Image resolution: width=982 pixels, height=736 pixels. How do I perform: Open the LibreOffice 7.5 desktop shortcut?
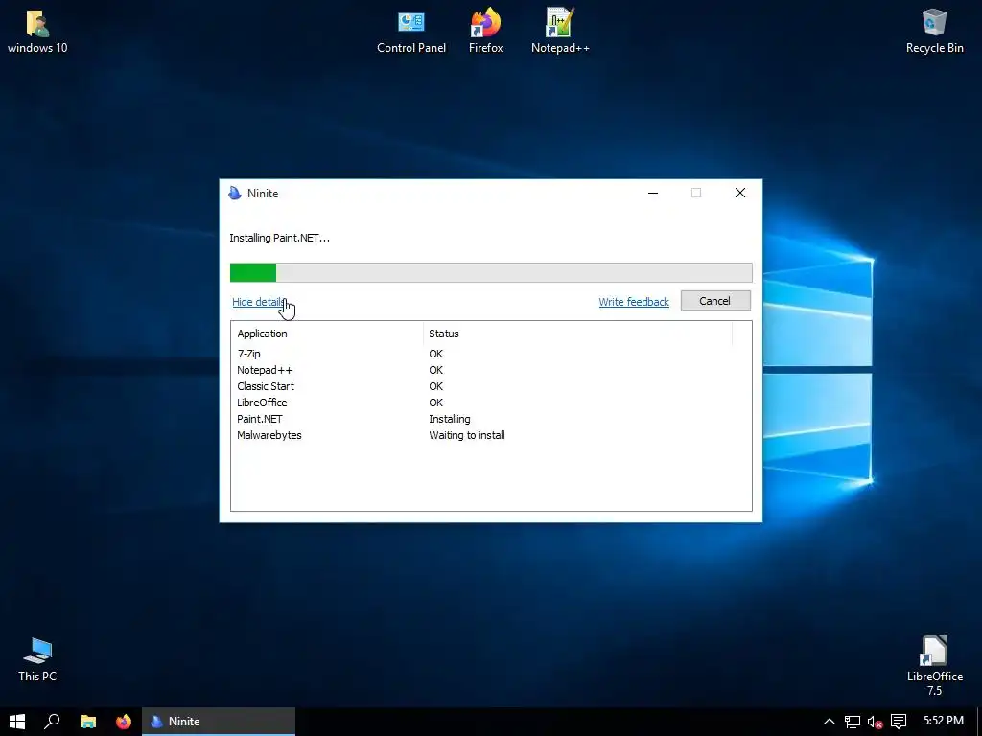tap(934, 666)
